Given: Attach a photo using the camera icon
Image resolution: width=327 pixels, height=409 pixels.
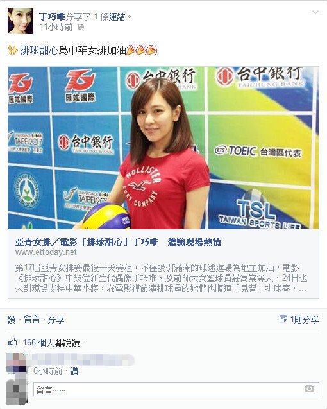Looking at the screenshot, I should pyautogui.click(x=309, y=388).
